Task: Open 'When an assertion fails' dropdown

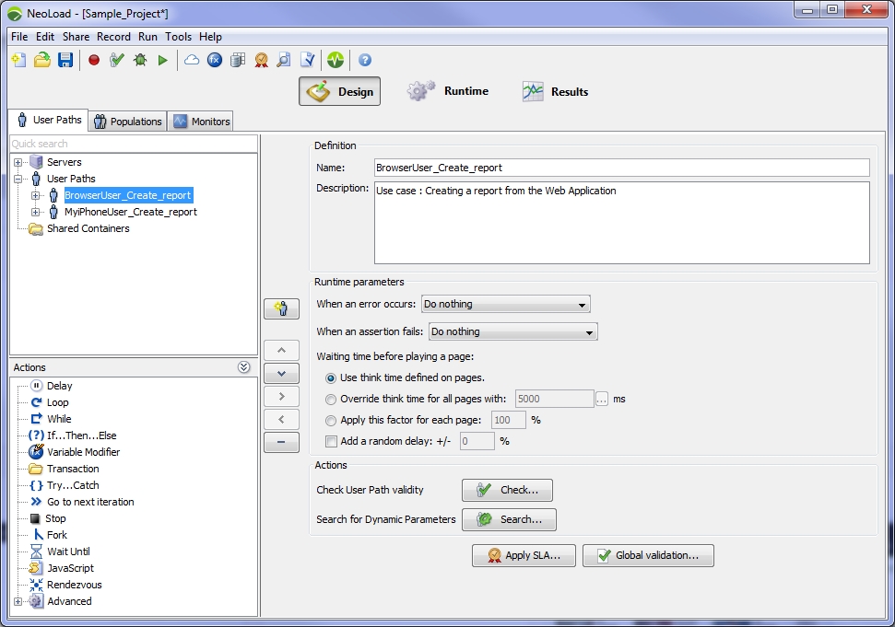Action: 513,331
